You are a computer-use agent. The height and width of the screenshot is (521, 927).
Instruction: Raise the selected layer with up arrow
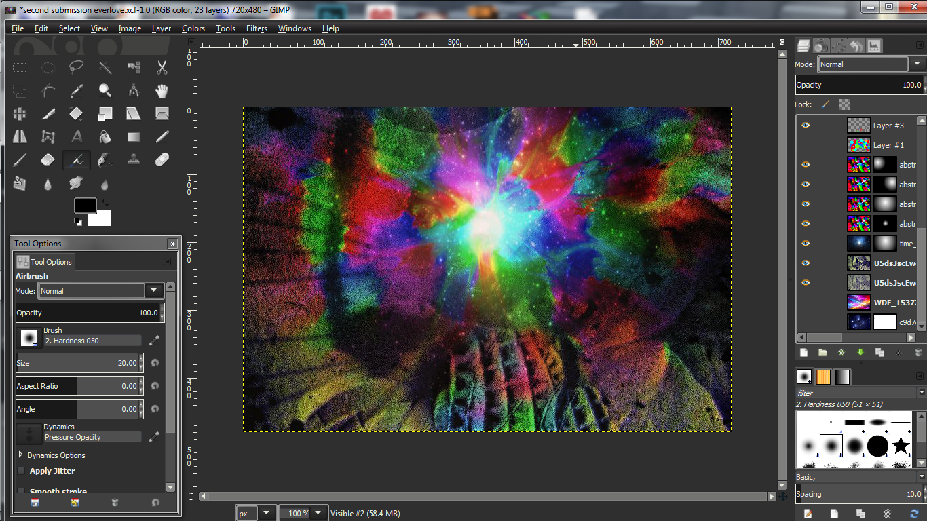point(841,353)
